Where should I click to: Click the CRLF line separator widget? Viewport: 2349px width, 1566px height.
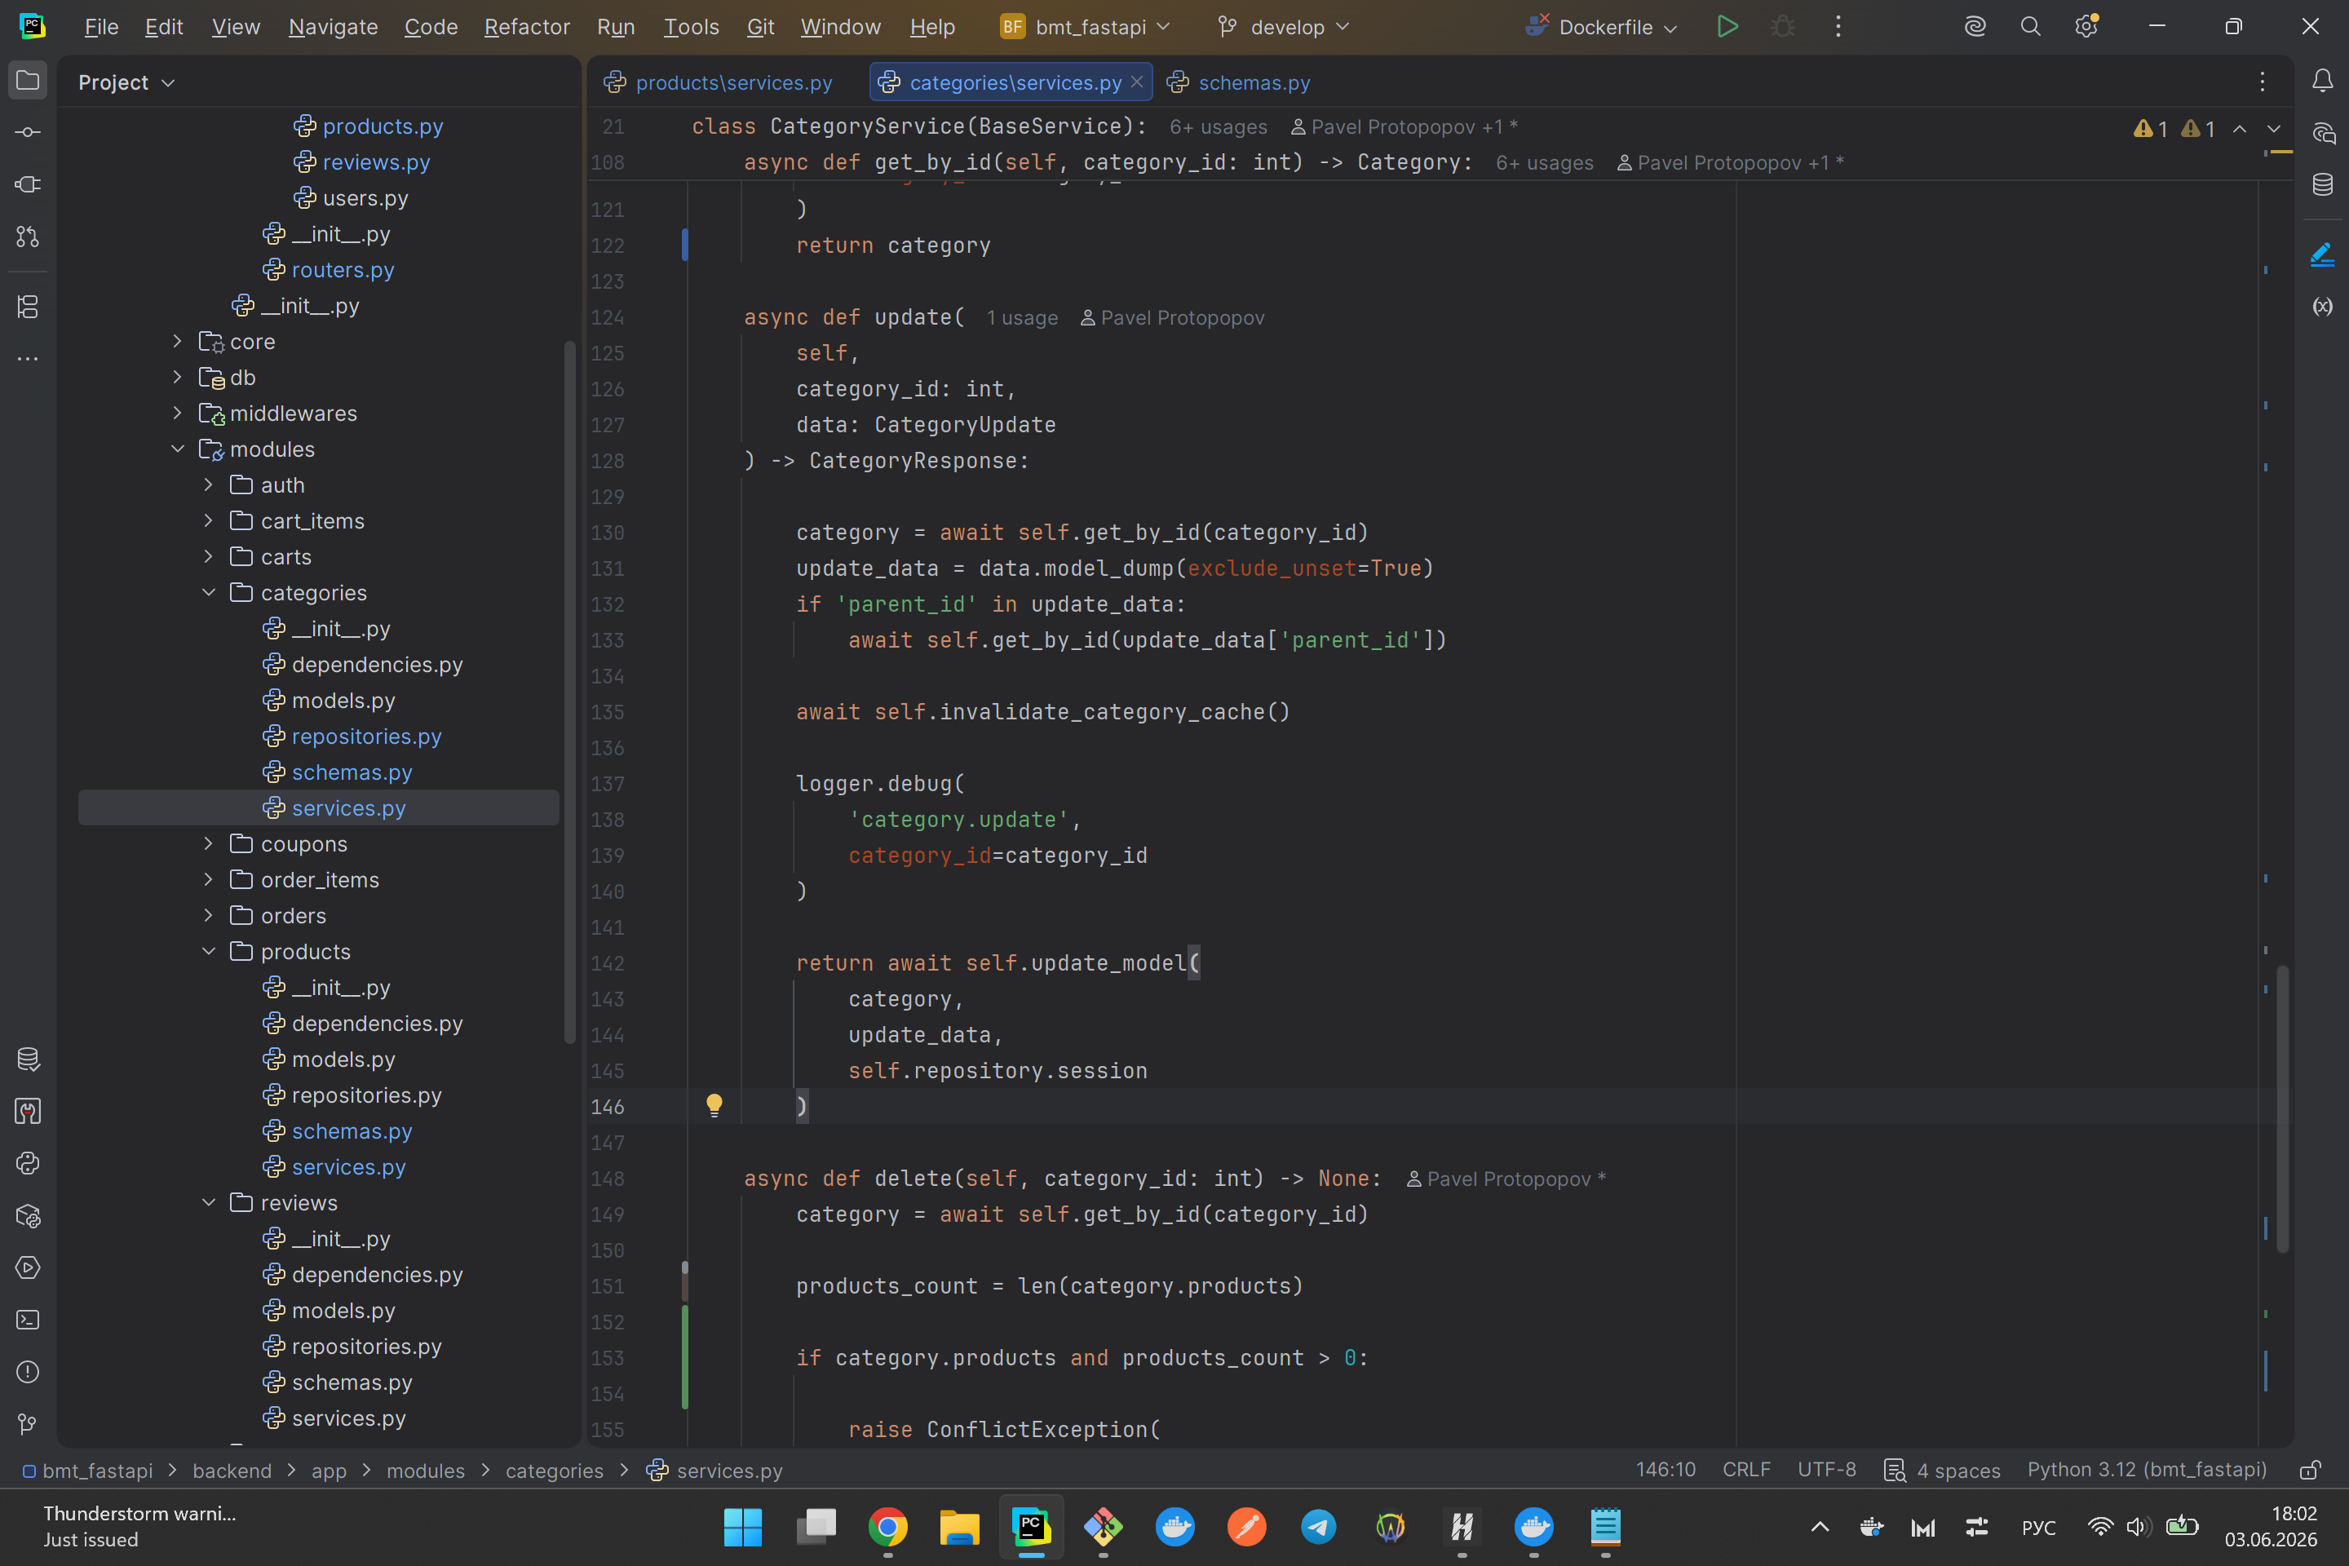(x=1745, y=1470)
